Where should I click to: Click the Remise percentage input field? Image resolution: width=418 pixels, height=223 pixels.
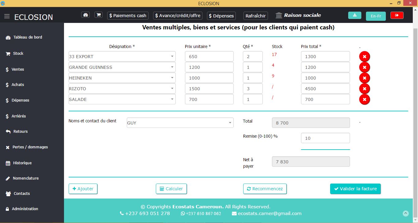(325, 138)
